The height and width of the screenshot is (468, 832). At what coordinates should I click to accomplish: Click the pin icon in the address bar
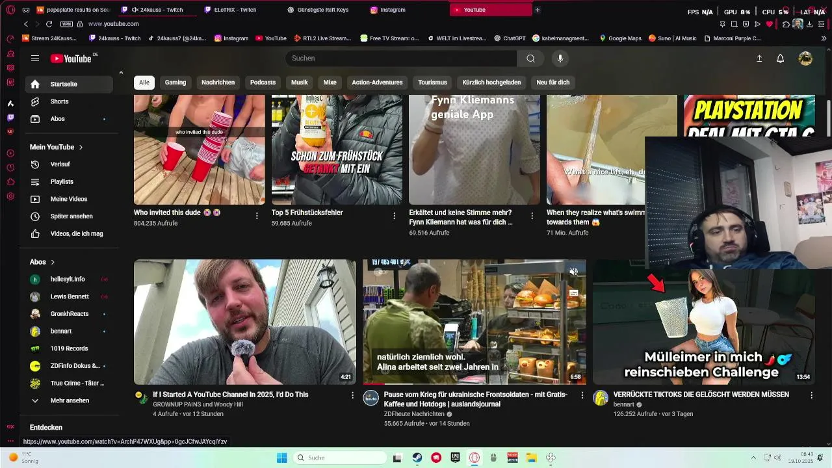pyautogui.click(x=723, y=24)
